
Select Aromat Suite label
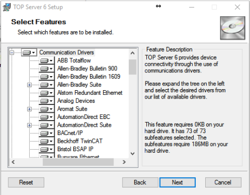[72, 109]
